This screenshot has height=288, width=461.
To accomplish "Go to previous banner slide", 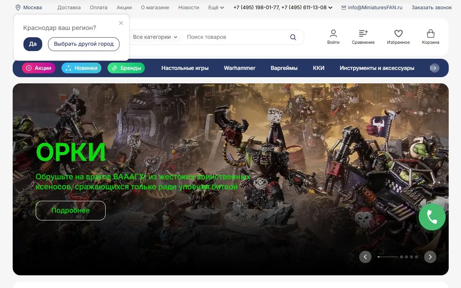I will (x=365, y=257).
